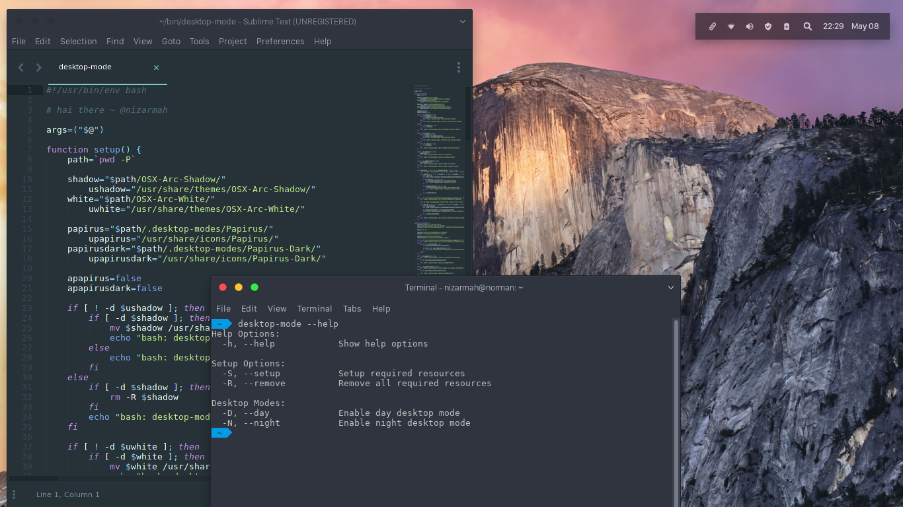Open the Selection menu in Sublime Text
Viewport: 903px width, 507px height.
[79, 41]
